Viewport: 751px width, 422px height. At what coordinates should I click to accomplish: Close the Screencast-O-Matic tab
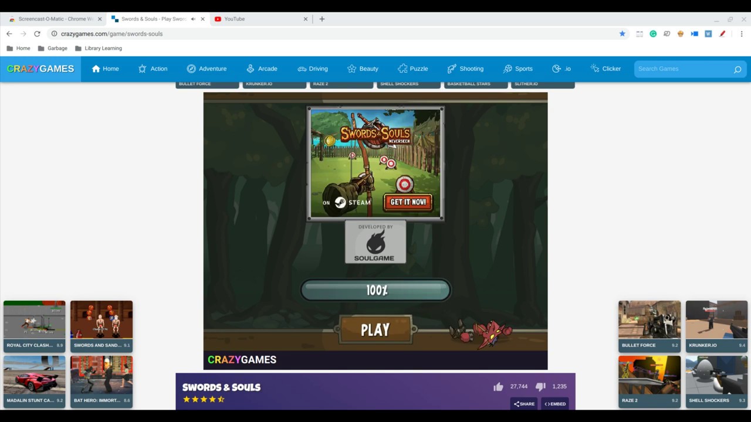99,19
